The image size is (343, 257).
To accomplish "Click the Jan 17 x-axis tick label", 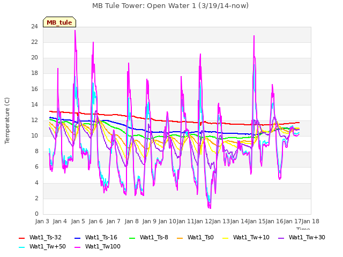I will click(x=292, y=221).
